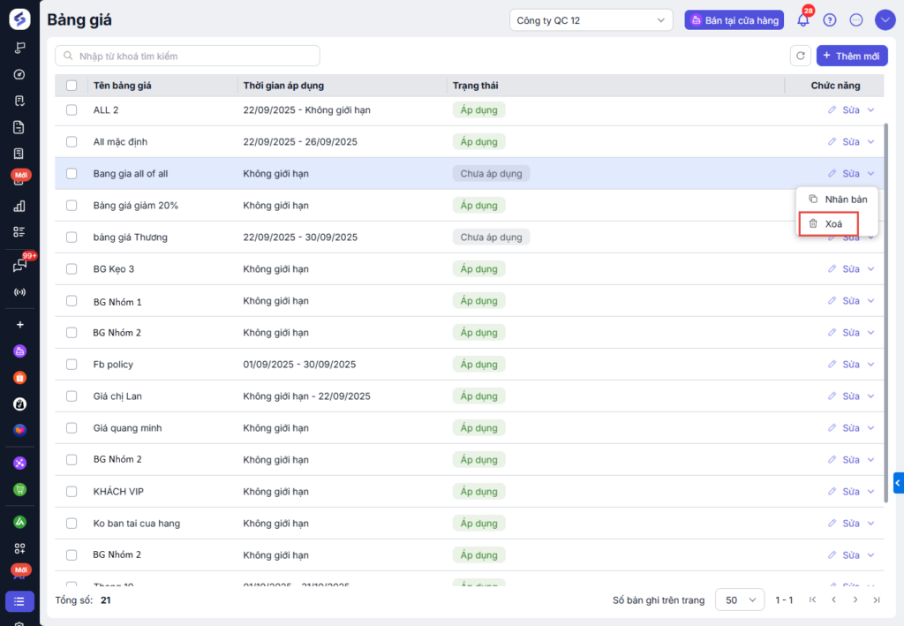This screenshot has height=626, width=904.
Task: Click Sửa for the All mặc định row
Action: click(x=844, y=142)
